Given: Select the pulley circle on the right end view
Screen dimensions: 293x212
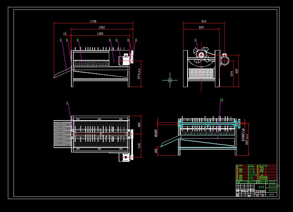Looking at the screenshot, I should [x=225, y=60].
